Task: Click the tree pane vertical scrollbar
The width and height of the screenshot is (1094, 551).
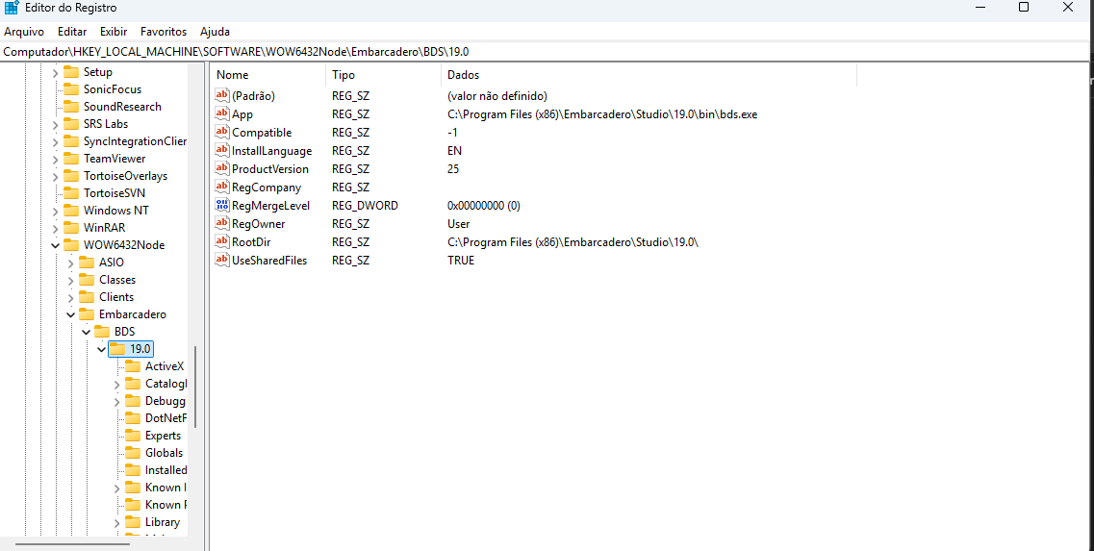Action: click(196, 388)
